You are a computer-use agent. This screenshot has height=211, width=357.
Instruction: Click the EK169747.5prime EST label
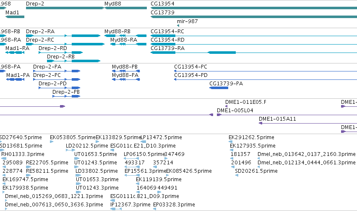[25, 179]
